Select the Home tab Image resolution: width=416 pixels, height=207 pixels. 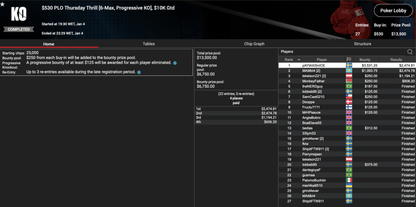pos(49,44)
